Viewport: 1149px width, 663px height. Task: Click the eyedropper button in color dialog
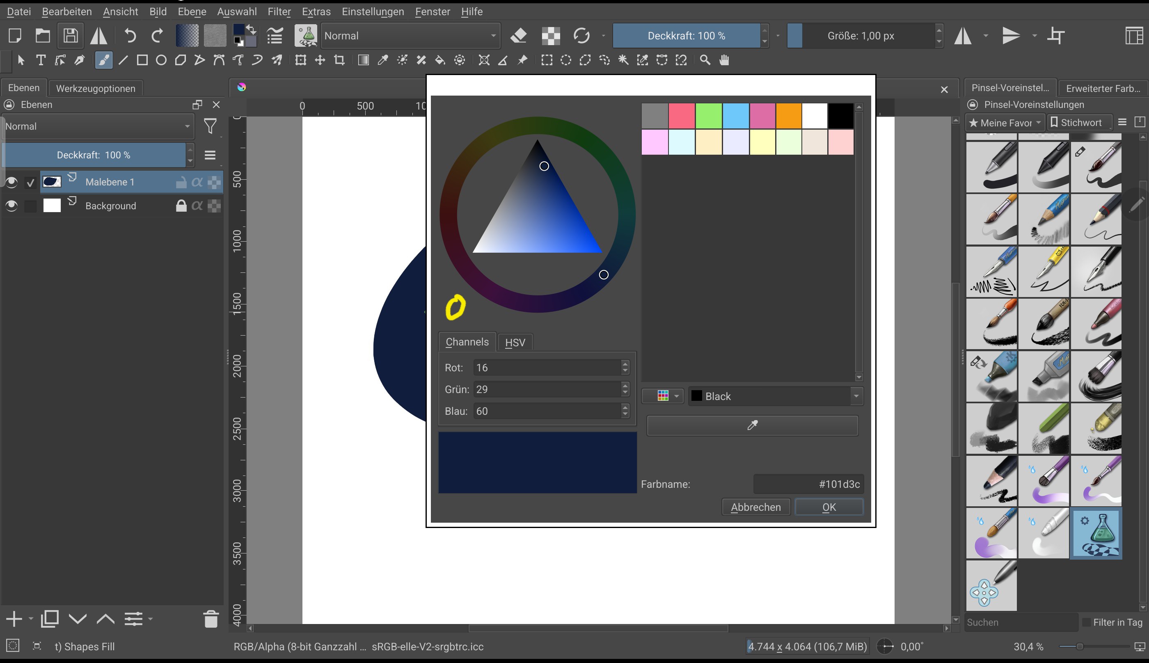752,425
